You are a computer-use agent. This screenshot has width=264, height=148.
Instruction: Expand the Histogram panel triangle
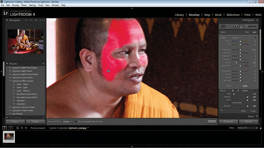[257, 20]
